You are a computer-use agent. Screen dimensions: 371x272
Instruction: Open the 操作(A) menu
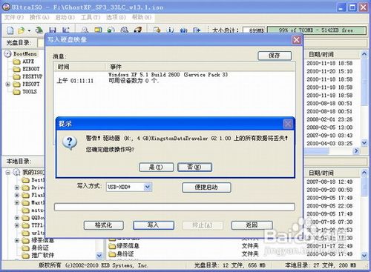point(39,17)
